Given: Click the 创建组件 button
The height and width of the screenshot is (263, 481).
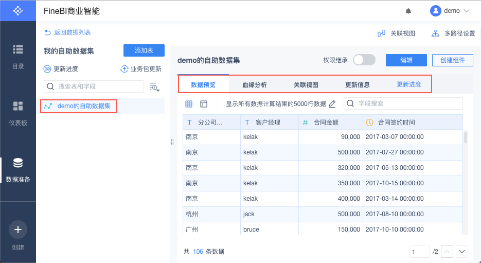Looking at the screenshot, I should [x=453, y=60].
